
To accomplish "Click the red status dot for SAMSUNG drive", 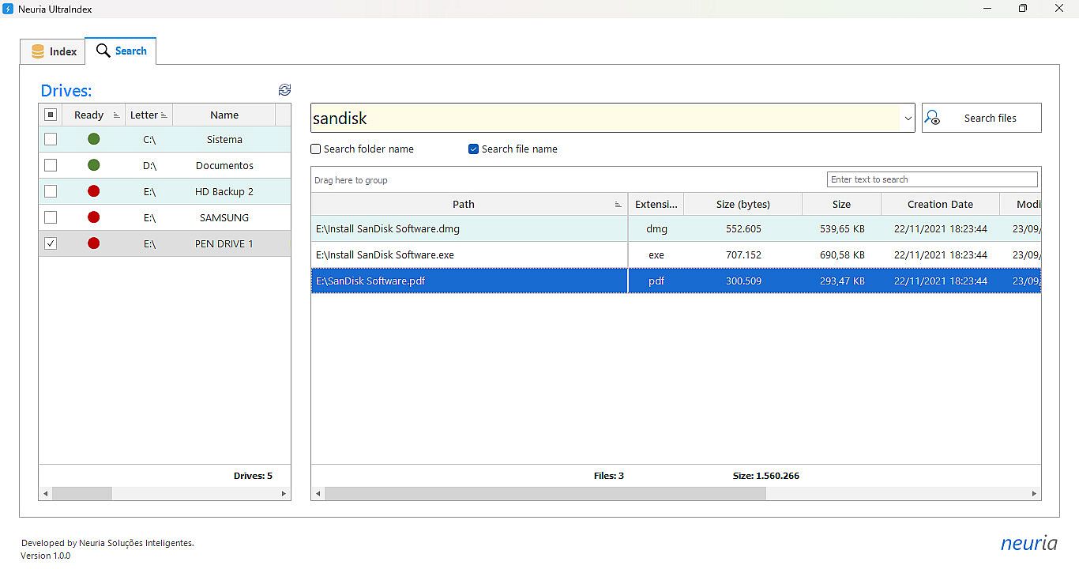I will pos(93,217).
